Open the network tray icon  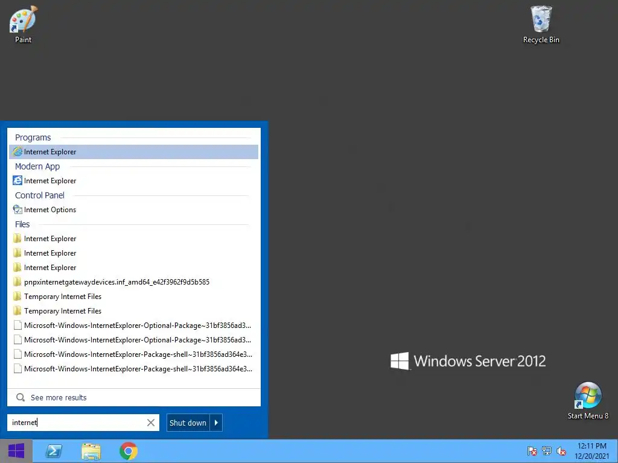(x=547, y=451)
